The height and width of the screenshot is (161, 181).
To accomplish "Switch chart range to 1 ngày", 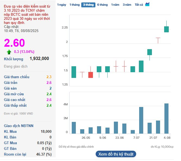I will coord(61,5).
